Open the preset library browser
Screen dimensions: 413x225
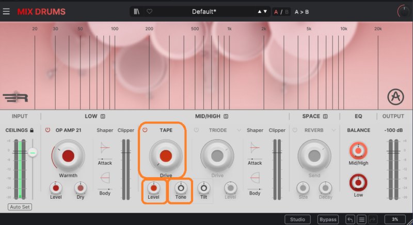point(136,11)
